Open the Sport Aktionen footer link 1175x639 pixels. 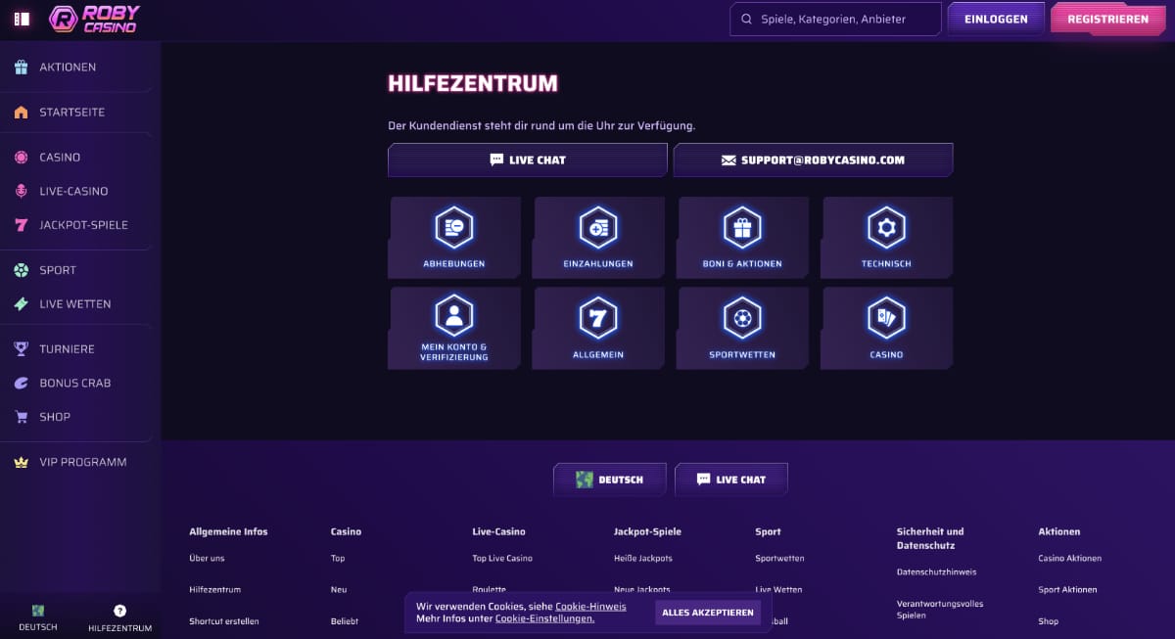(1067, 589)
